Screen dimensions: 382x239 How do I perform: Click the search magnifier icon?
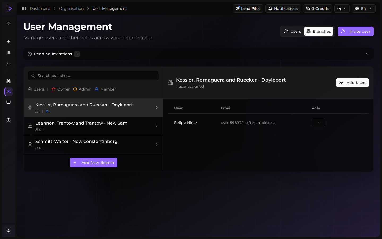[x=33, y=76]
